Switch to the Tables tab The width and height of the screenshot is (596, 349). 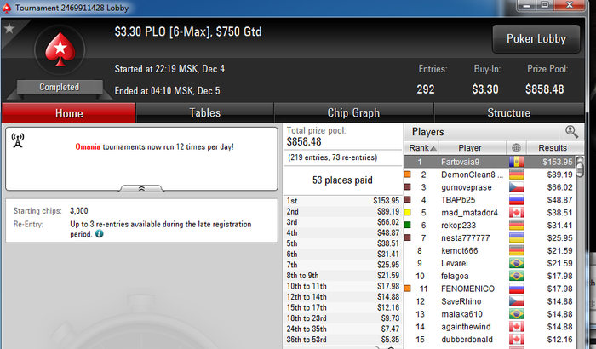click(x=205, y=113)
